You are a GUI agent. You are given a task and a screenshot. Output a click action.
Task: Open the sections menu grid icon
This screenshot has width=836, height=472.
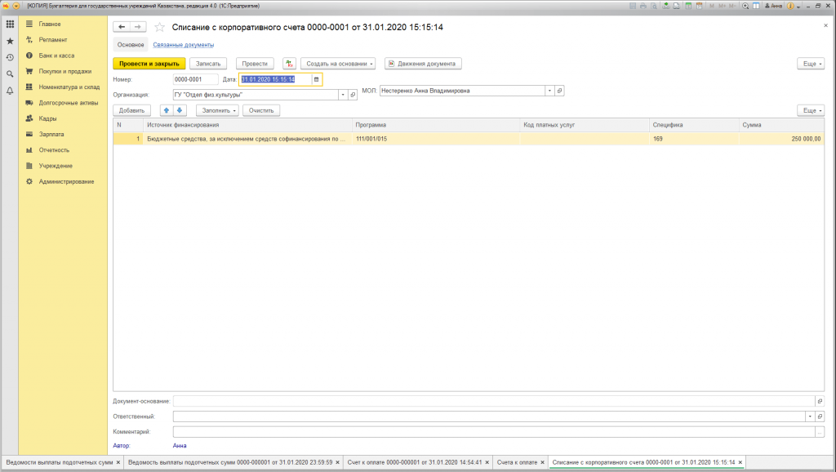(x=10, y=24)
